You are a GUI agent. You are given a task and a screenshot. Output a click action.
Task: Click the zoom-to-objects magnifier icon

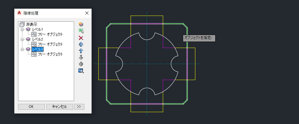pos(81,71)
